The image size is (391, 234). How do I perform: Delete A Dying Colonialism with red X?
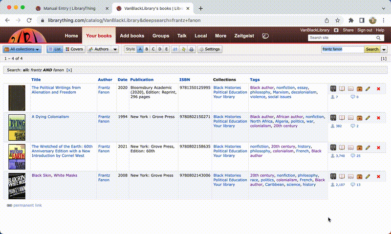tap(378, 118)
